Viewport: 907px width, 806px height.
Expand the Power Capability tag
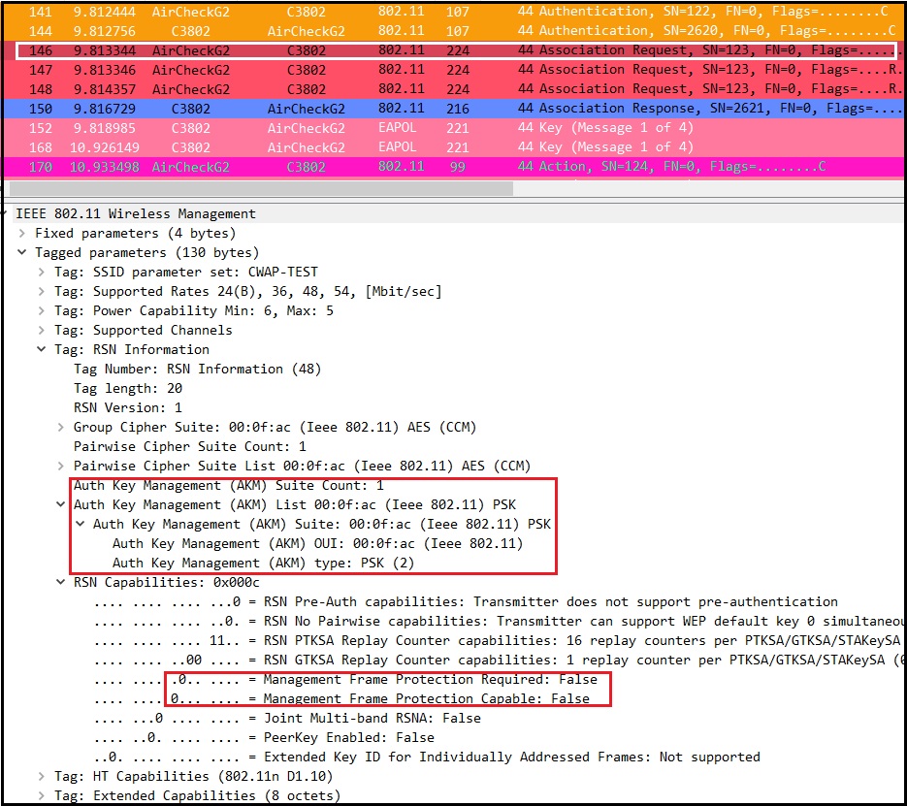point(42,311)
